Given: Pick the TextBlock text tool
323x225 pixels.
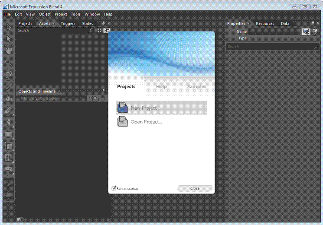Looking at the screenshot, I should (9, 158).
